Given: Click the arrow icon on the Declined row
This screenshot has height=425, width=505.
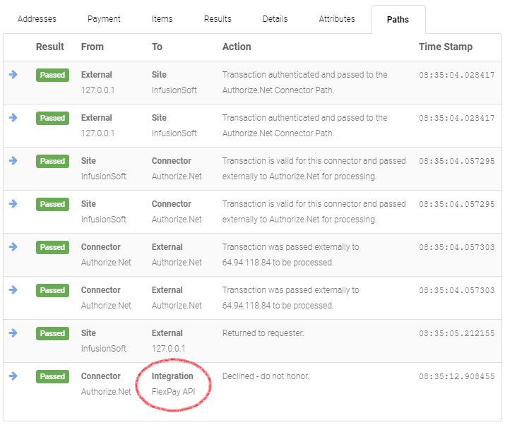Looking at the screenshot, I should [x=13, y=376].
